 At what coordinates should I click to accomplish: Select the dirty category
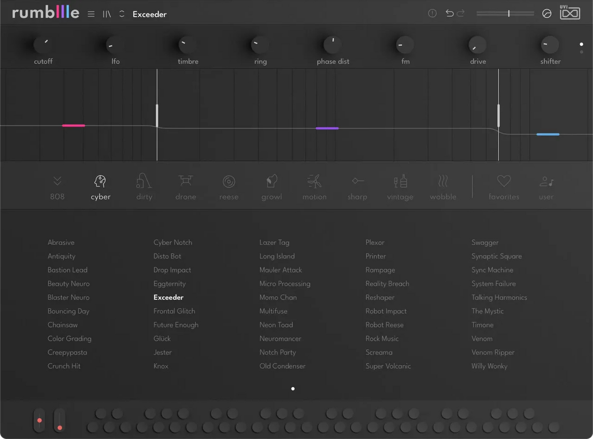click(144, 187)
